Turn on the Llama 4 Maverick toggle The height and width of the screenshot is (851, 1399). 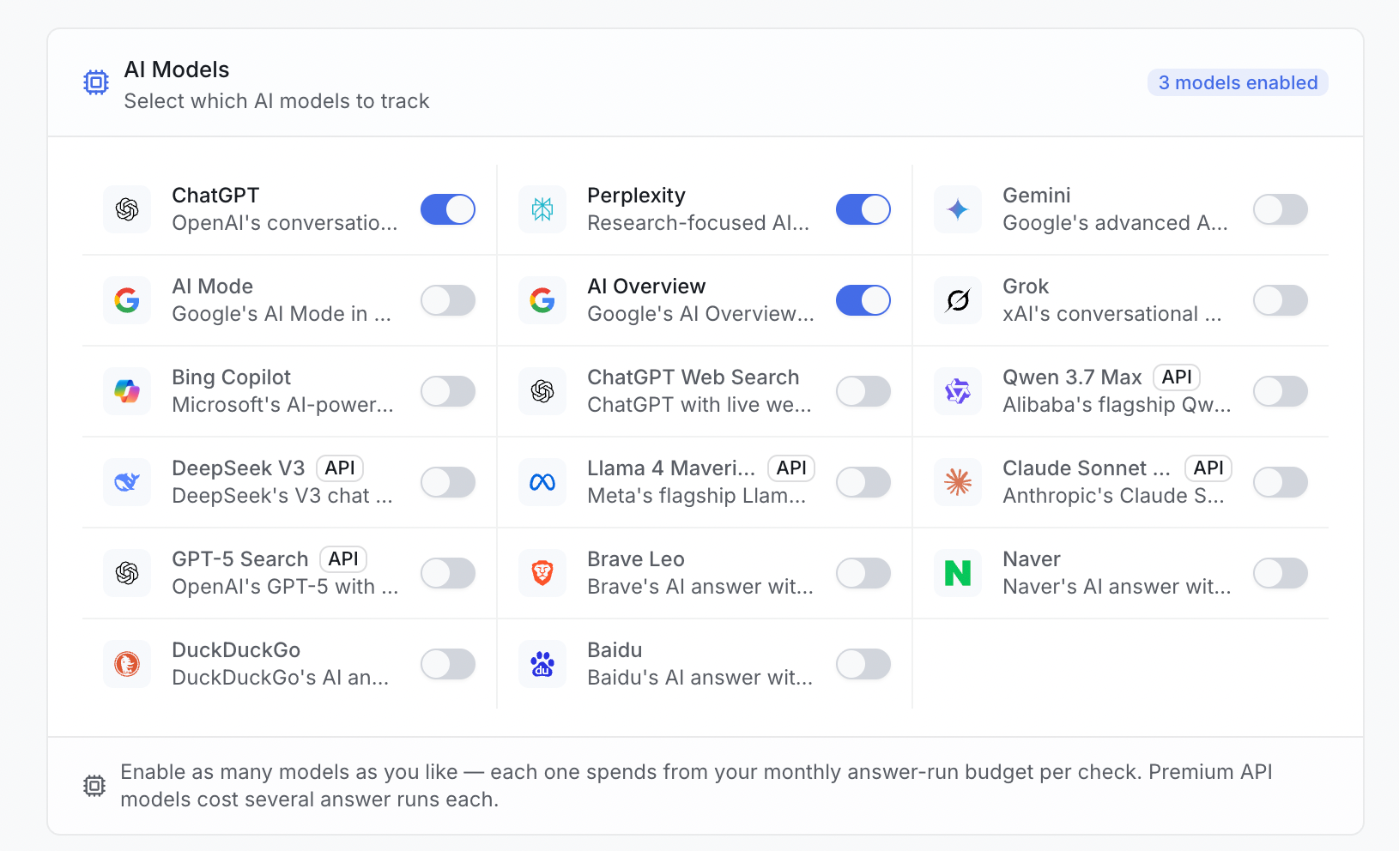(863, 482)
